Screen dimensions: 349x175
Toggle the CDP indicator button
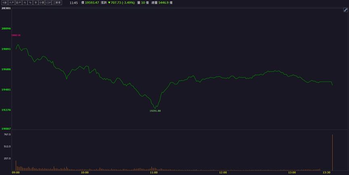pos(48,3)
